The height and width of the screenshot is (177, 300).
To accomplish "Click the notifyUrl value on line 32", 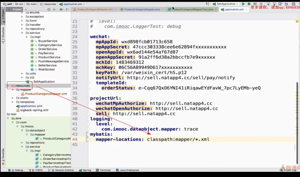I will pos(181,77).
